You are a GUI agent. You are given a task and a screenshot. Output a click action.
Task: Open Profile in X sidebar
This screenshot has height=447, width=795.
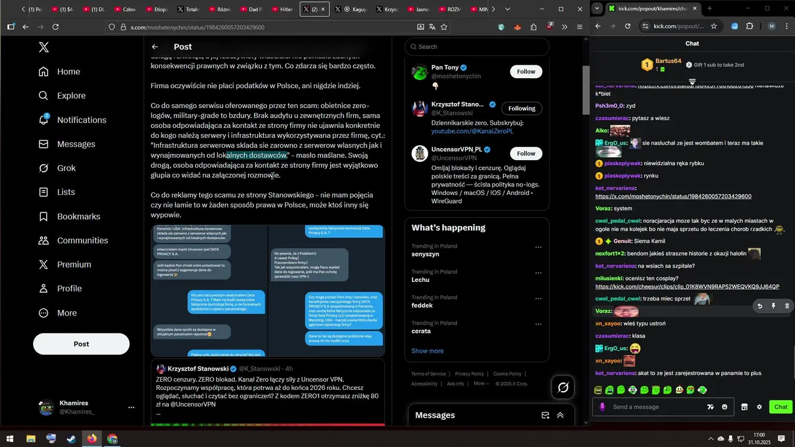(x=60, y=289)
